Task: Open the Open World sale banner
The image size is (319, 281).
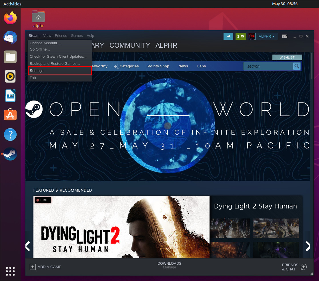Action: 168,126
